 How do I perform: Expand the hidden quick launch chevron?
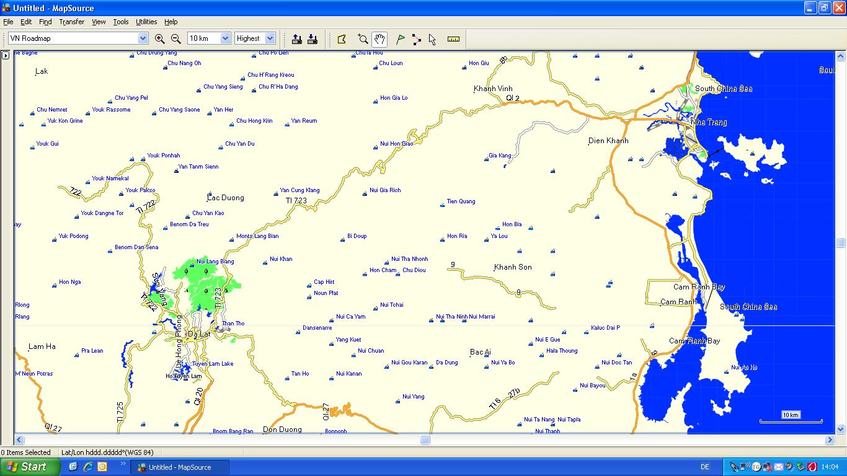click(123, 464)
